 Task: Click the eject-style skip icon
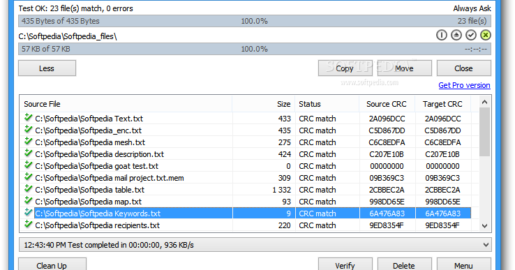(456, 35)
